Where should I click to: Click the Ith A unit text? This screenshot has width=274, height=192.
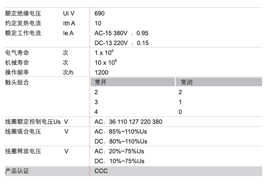[x=69, y=23]
